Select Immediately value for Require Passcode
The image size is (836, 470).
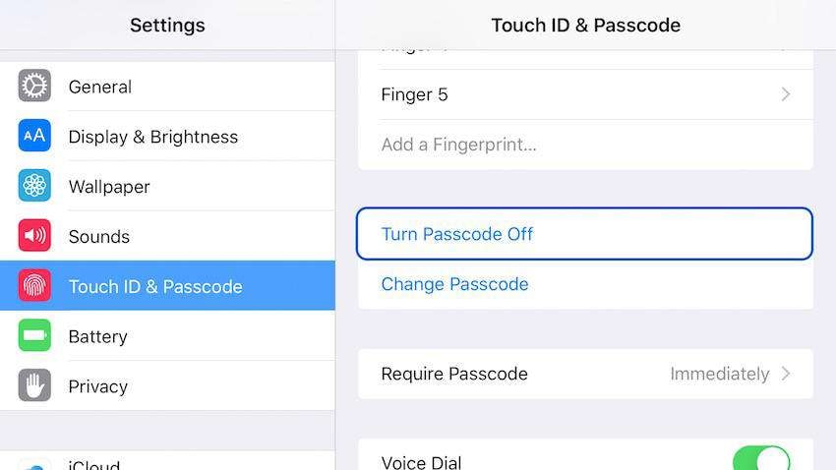pyautogui.click(x=719, y=374)
